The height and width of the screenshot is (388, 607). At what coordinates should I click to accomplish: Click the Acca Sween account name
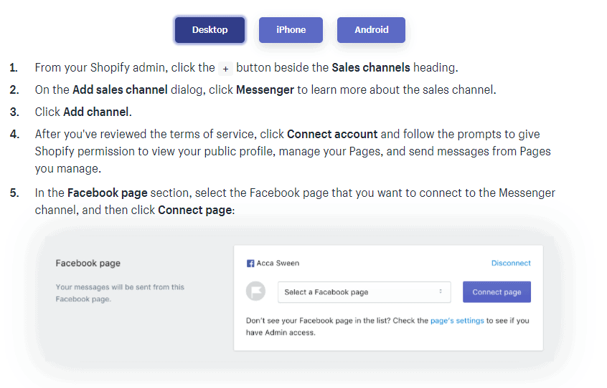(x=278, y=263)
